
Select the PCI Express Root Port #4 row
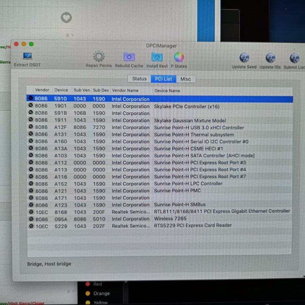point(159,170)
